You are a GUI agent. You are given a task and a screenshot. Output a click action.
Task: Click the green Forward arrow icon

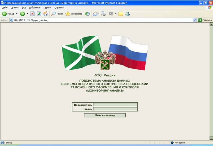[x=23, y=14]
